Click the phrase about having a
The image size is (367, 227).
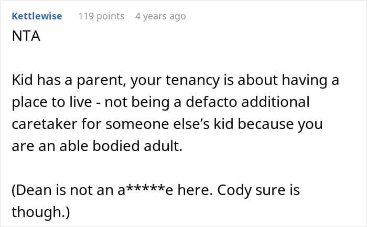[288, 80]
